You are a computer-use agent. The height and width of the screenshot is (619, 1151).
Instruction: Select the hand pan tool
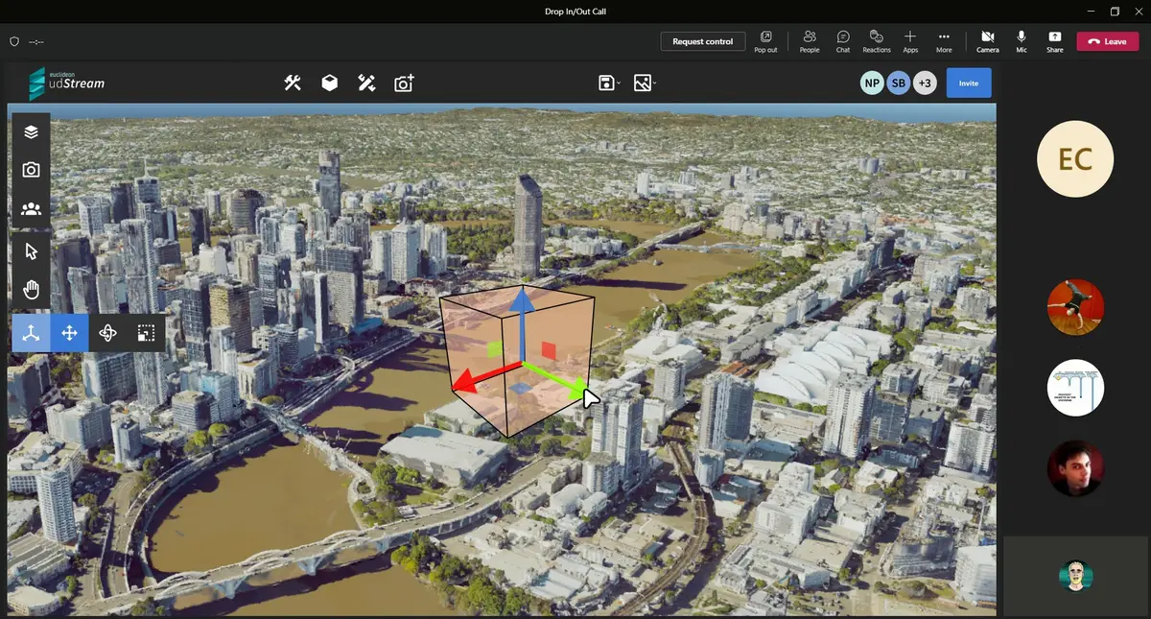pos(31,290)
